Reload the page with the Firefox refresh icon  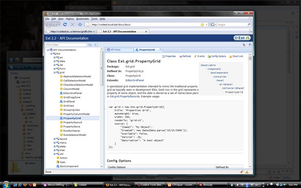pos(65,24)
